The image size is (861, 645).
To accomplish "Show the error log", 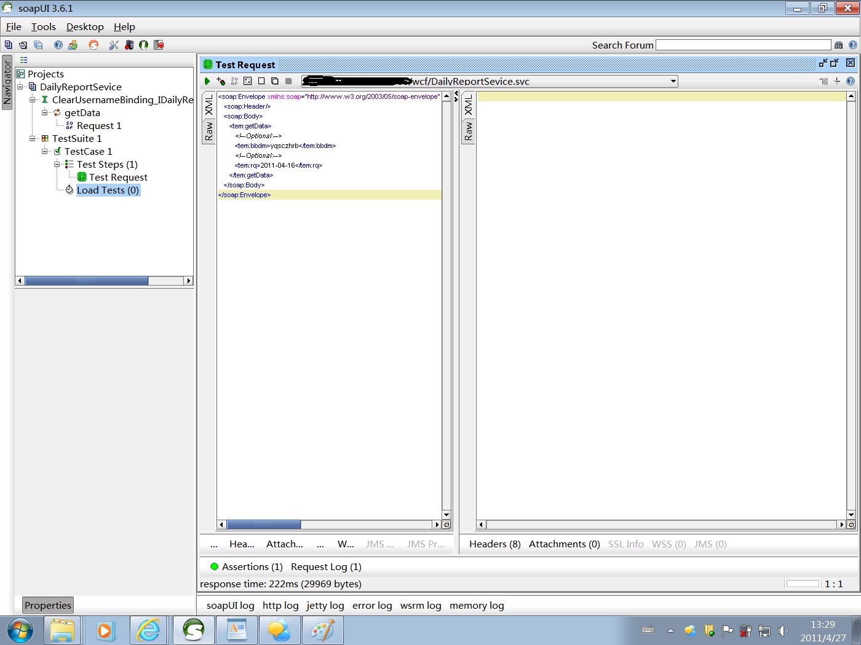I will (372, 606).
